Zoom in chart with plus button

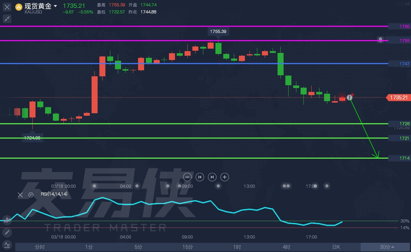coord(225,177)
